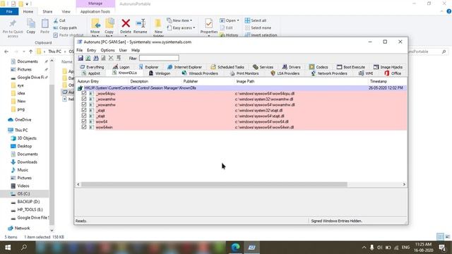Click the Delete X icon in Autoruns toolbar
Screen dimensions: 452x254
[x=111, y=58]
